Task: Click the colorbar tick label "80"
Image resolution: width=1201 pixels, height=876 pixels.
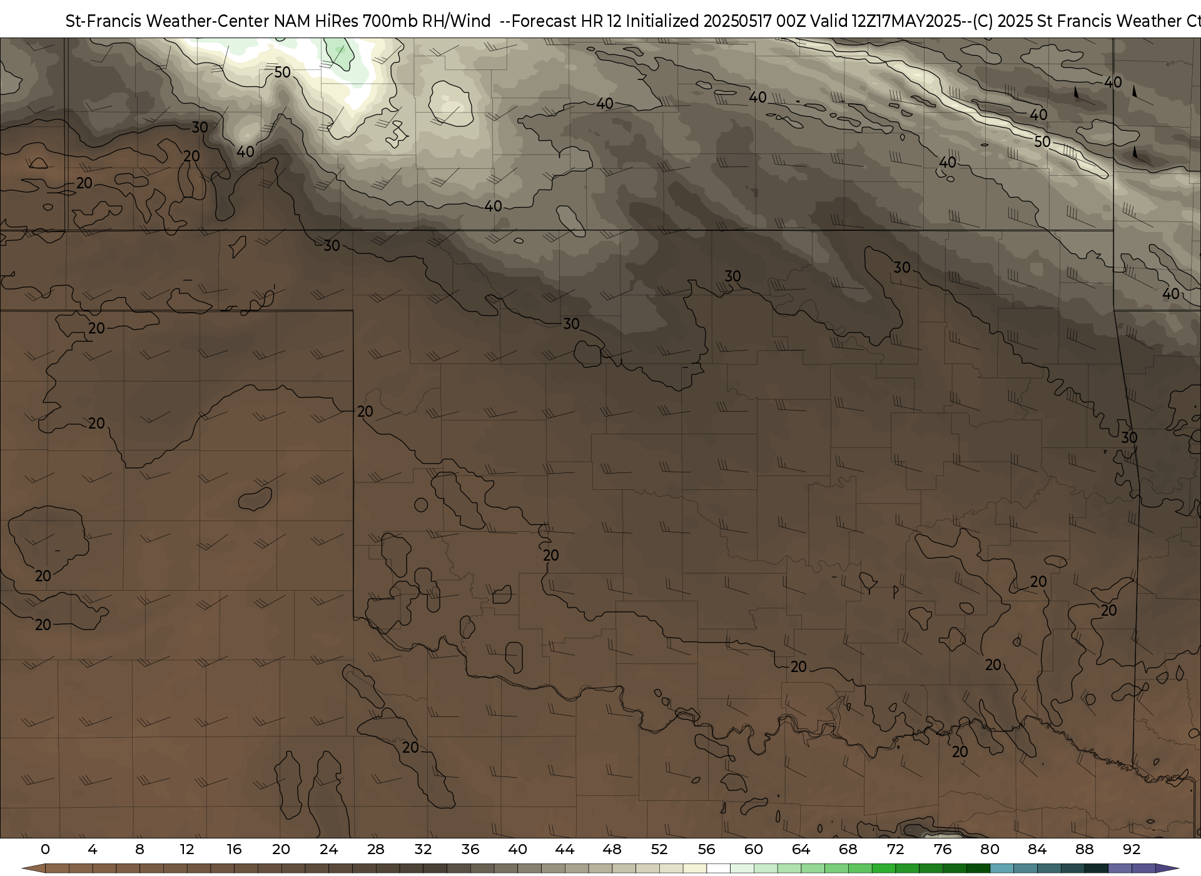Action: click(990, 849)
